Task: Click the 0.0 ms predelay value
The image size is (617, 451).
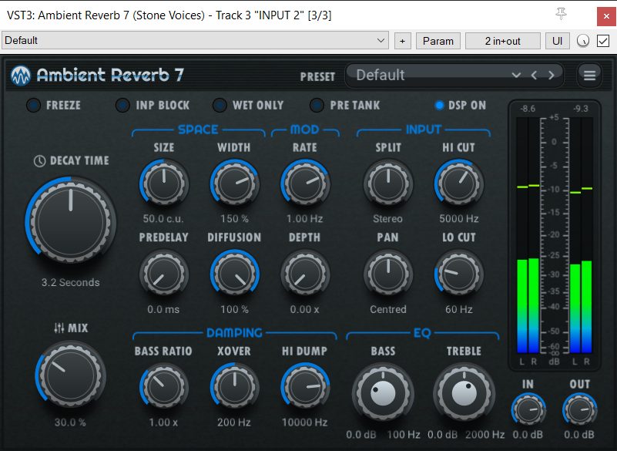Action: pyautogui.click(x=163, y=310)
